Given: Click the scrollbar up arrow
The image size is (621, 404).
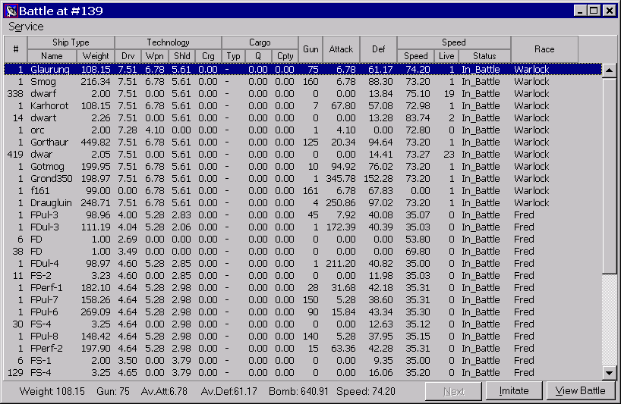Looking at the screenshot, I should pyautogui.click(x=609, y=70).
